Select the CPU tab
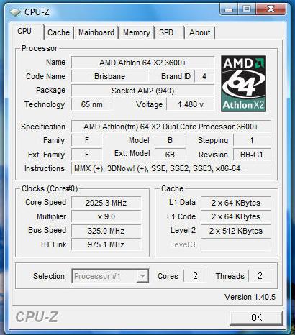The width and height of the screenshot is (295, 335). (x=24, y=31)
